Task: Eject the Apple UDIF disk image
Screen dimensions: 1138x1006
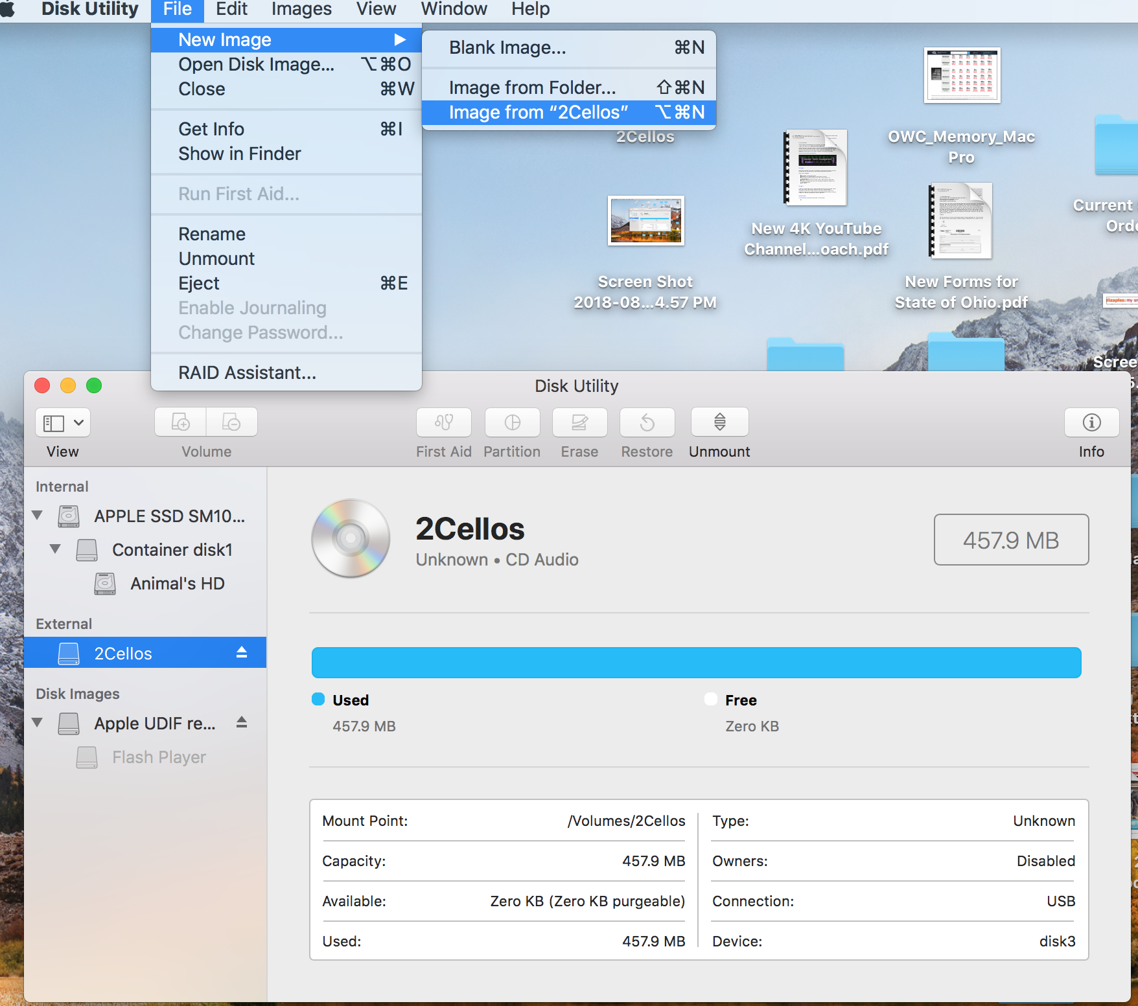Action: tap(242, 722)
